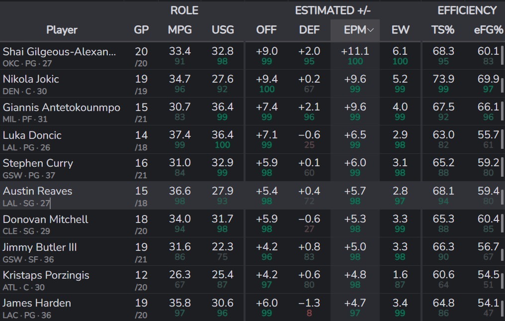This screenshot has height=321, width=505.
Task: Open Donovan Mitchell's player page
Action: tap(46, 219)
